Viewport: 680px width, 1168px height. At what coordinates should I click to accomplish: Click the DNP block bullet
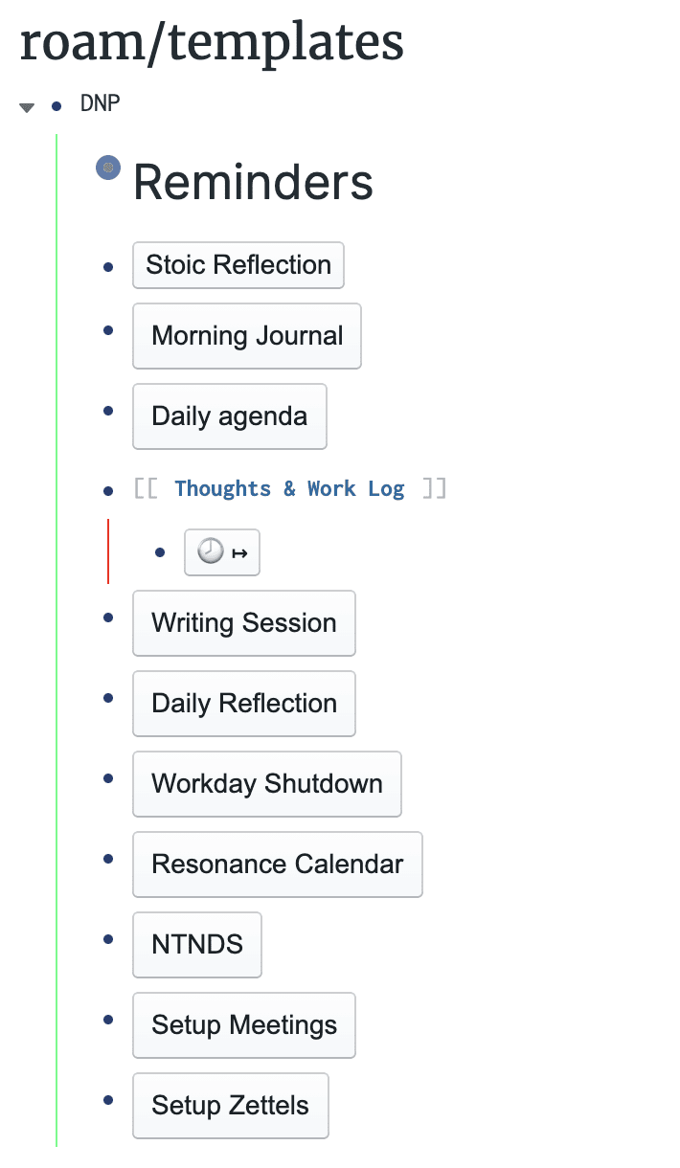57,105
